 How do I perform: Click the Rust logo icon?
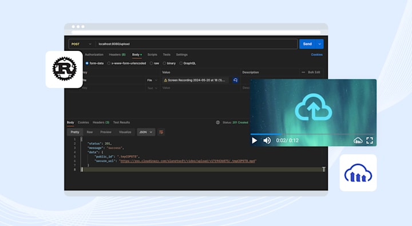point(64,69)
